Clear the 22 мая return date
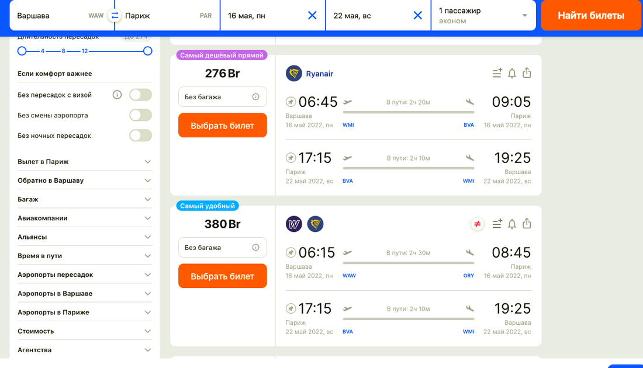Screen dimensions: 643x368 pyautogui.click(x=417, y=16)
